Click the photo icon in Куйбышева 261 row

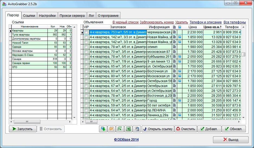(x=180, y=56)
